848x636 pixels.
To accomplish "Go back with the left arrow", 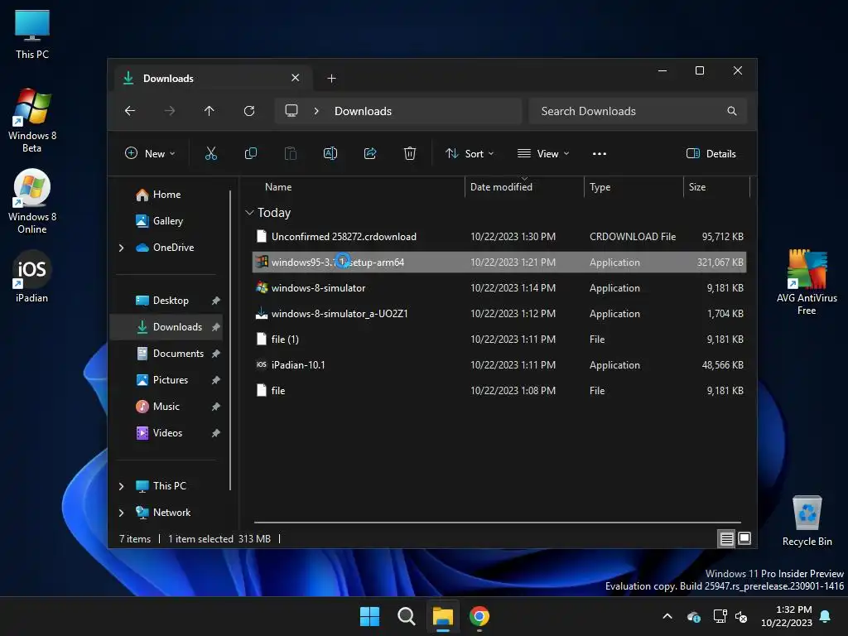I will point(130,111).
